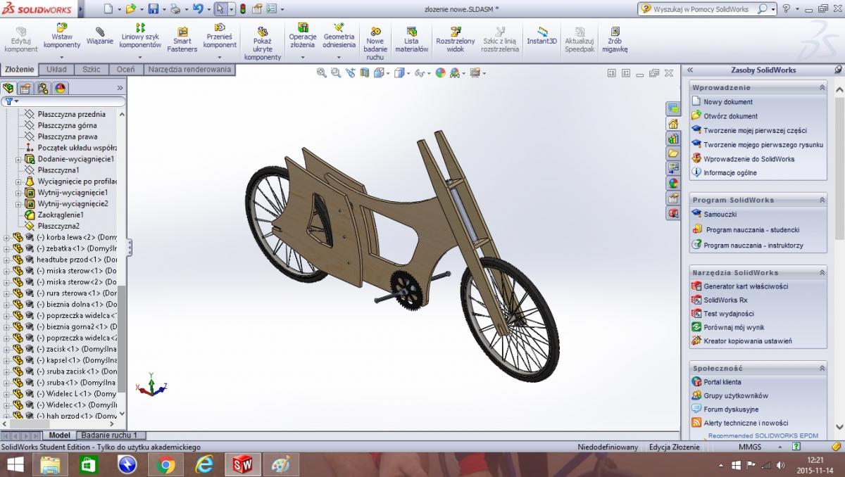Open the SolidWorks Resources home tab
This screenshot has height=477, width=845.
[673, 123]
